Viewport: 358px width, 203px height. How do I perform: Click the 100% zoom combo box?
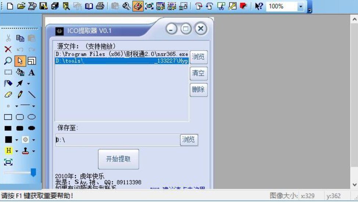coord(285,6)
